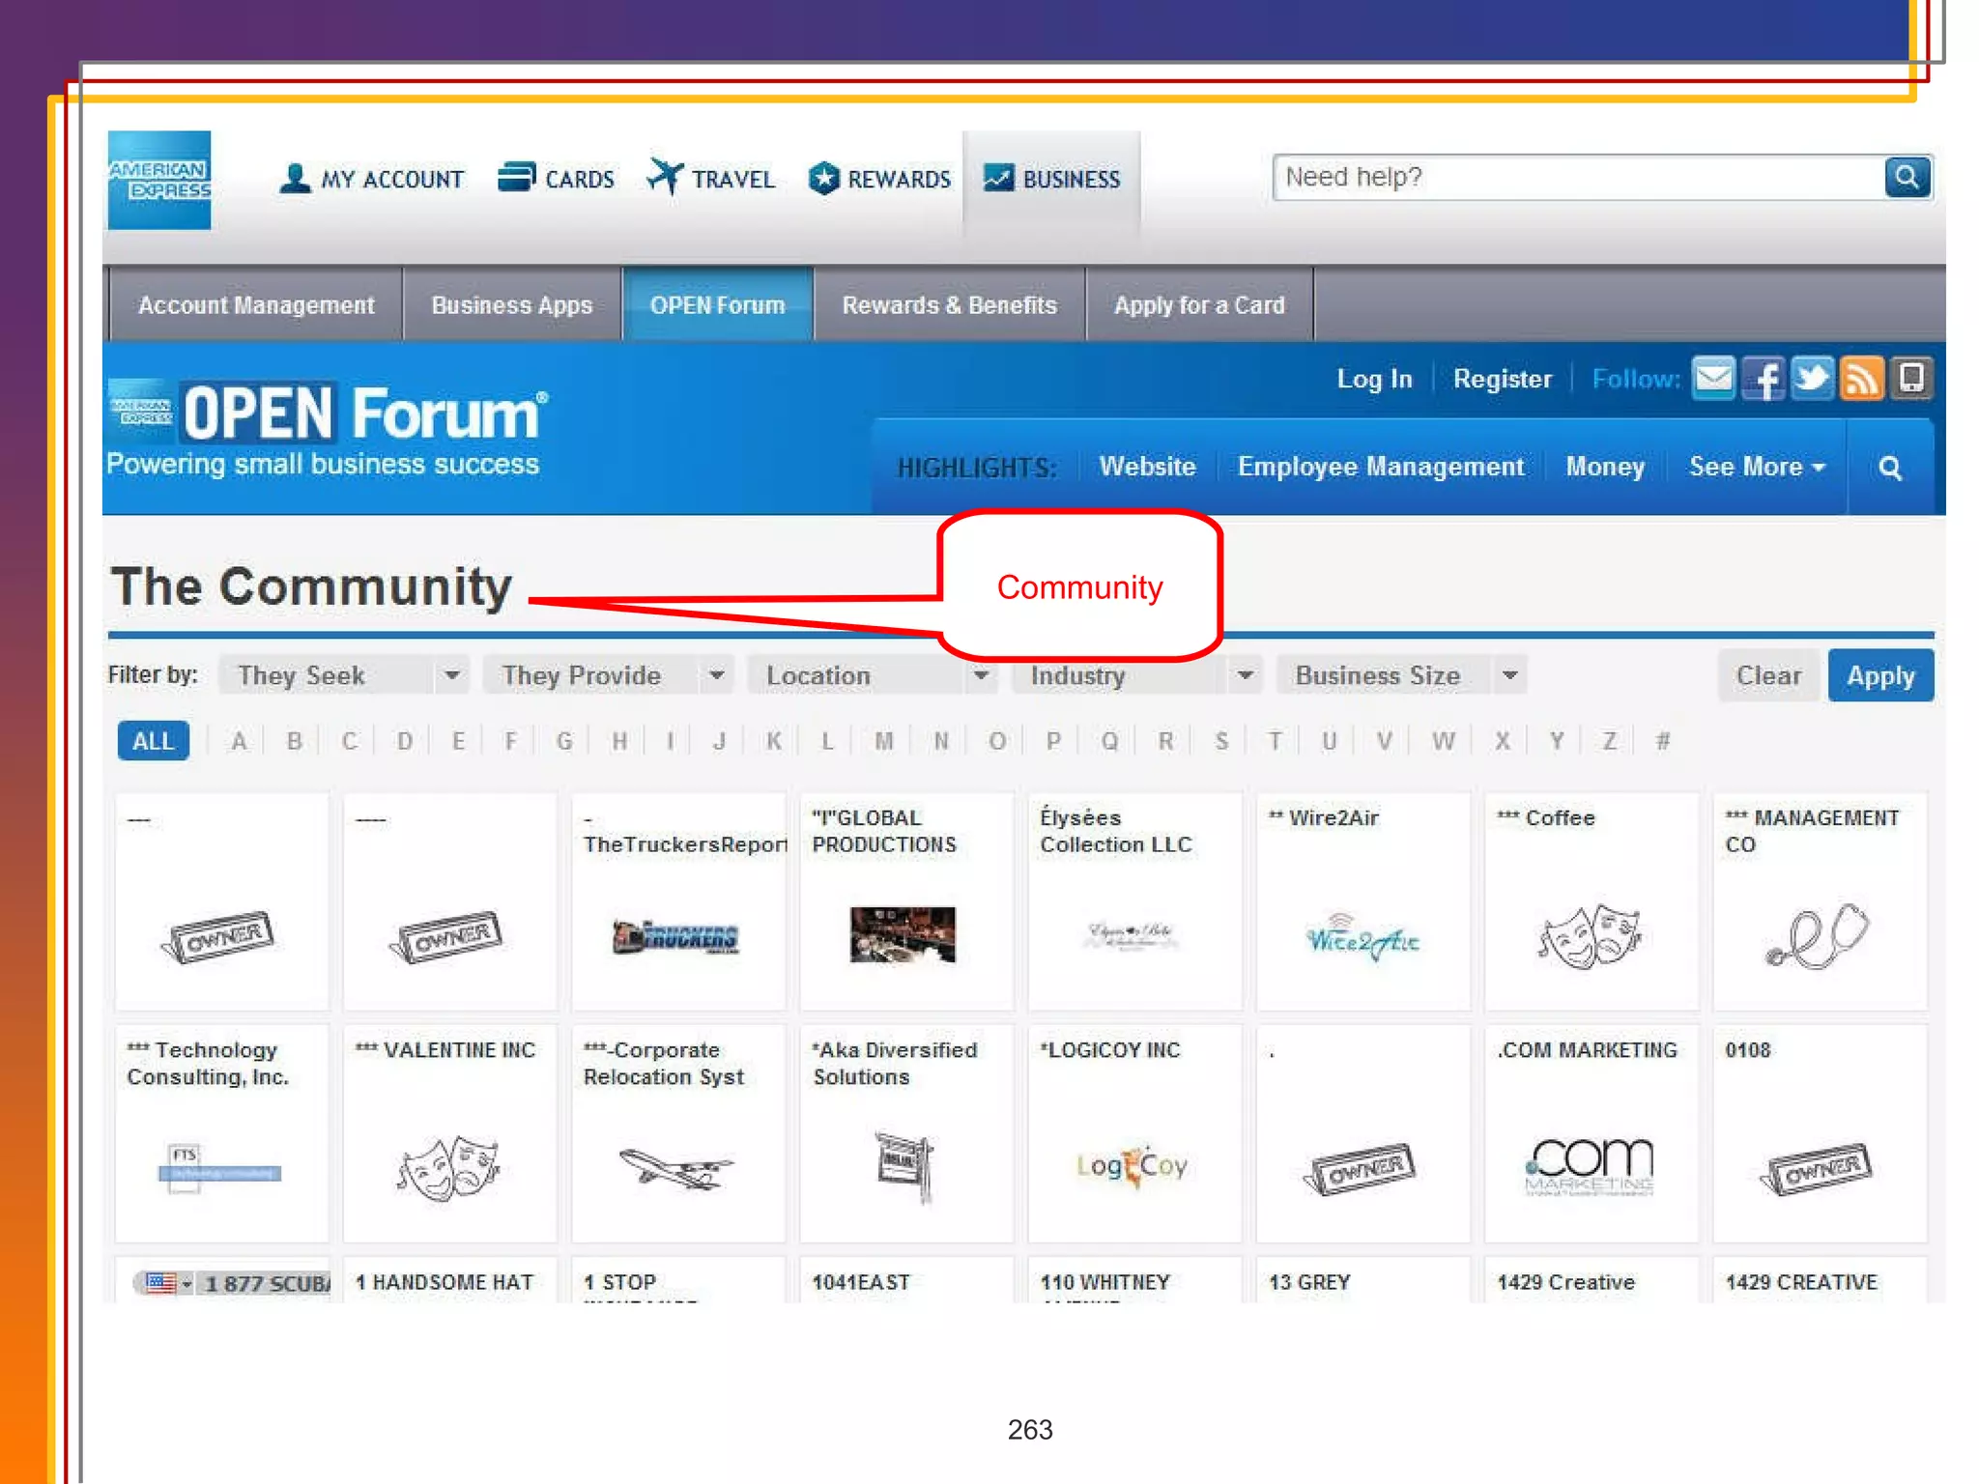Click the email follow icon
The image size is (1979, 1484).
click(1714, 378)
